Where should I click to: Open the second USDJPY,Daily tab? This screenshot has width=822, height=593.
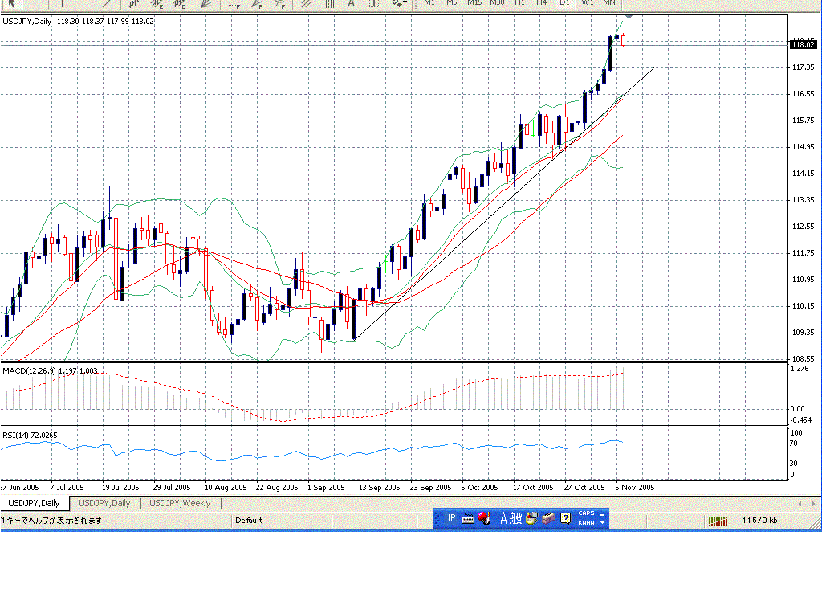tap(104, 503)
